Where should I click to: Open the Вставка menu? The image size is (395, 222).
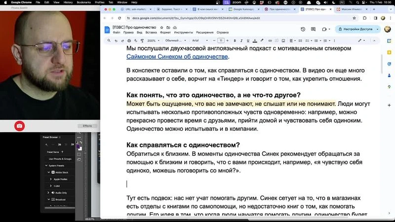tap(151, 33)
